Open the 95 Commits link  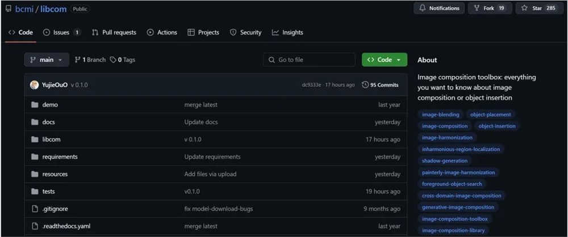click(381, 85)
